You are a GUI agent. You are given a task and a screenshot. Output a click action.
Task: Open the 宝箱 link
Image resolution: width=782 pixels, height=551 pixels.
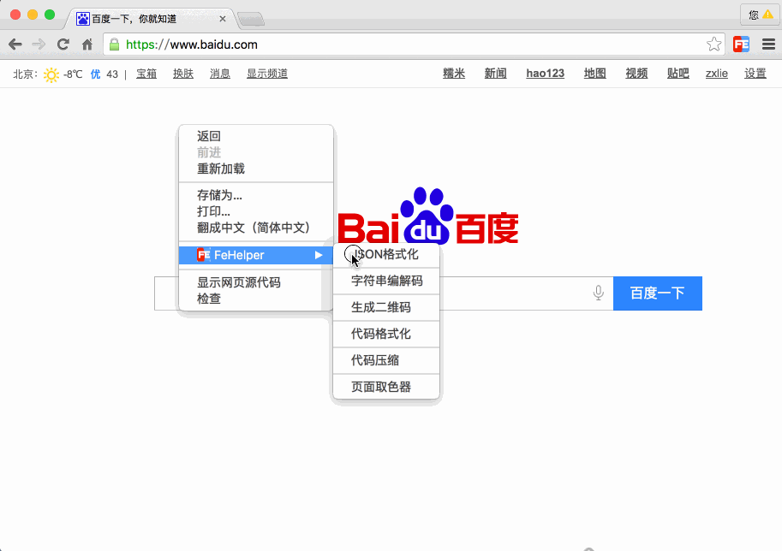click(146, 74)
